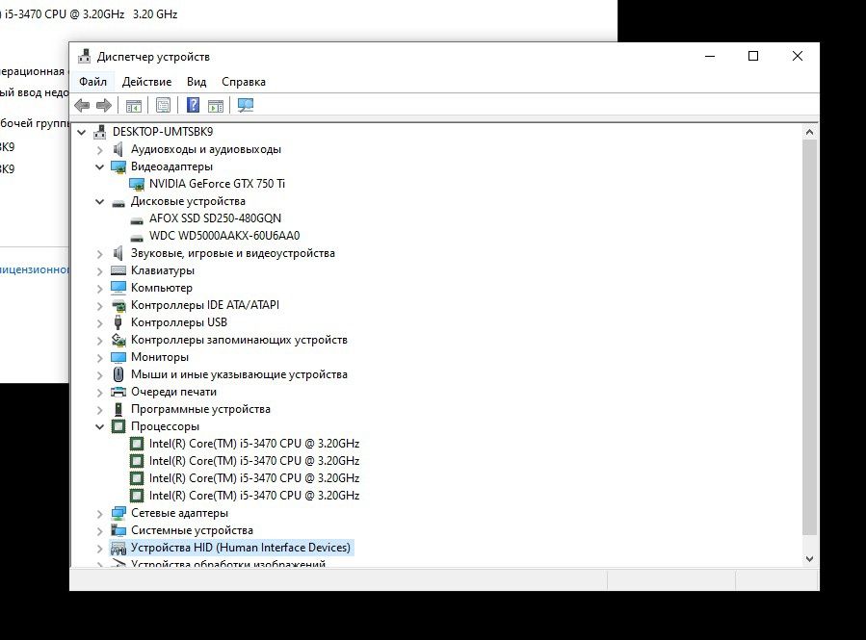The width and height of the screenshot is (866, 640).
Task: Select AFOX SSD SD250-480GQN drive
Action: click(215, 218)
